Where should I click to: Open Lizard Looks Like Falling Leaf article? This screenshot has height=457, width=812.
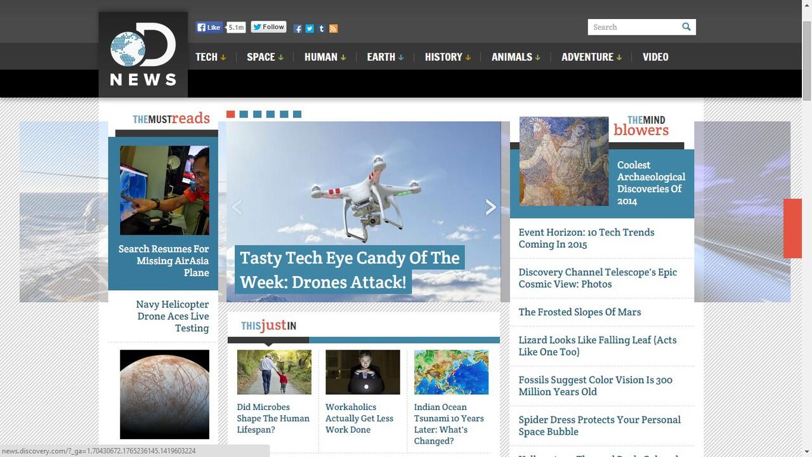point(598,346)
